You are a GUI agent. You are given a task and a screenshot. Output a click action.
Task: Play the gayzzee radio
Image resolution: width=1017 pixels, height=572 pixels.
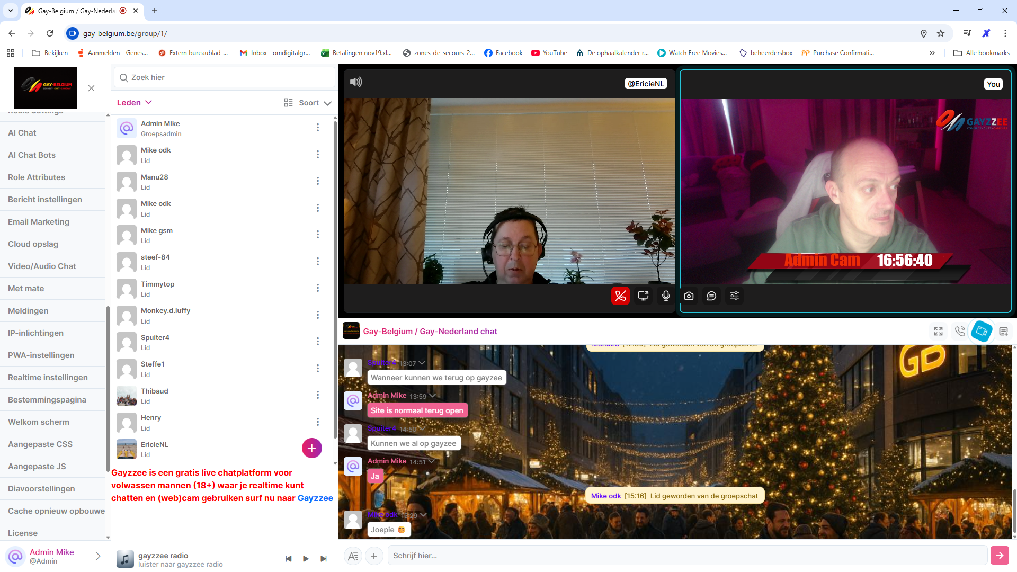tap(306, 559)
